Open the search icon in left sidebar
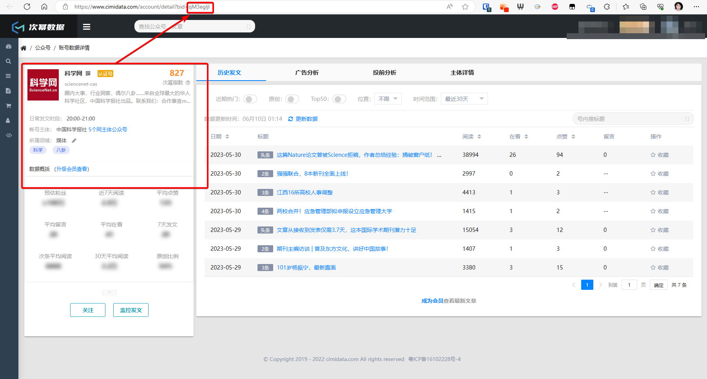This screenshot has width=707, height=379. (8, 61)
